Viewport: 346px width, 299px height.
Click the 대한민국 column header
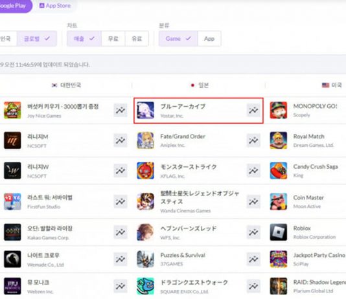tap(66, 85)
